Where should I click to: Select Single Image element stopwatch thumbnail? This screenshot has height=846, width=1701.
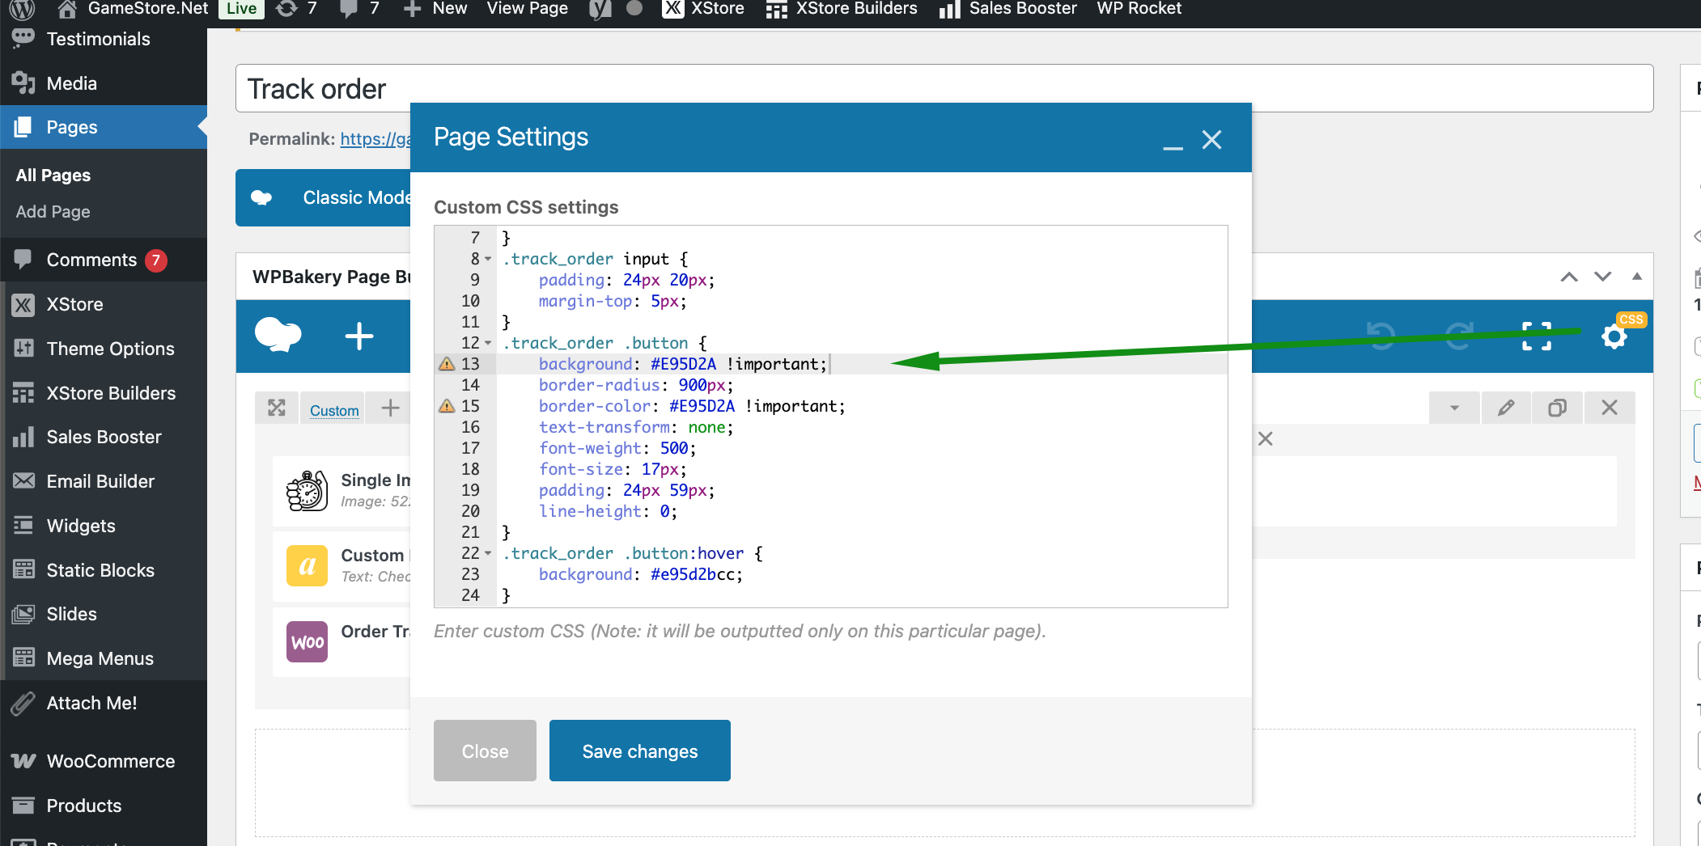(x=307, y=490)
